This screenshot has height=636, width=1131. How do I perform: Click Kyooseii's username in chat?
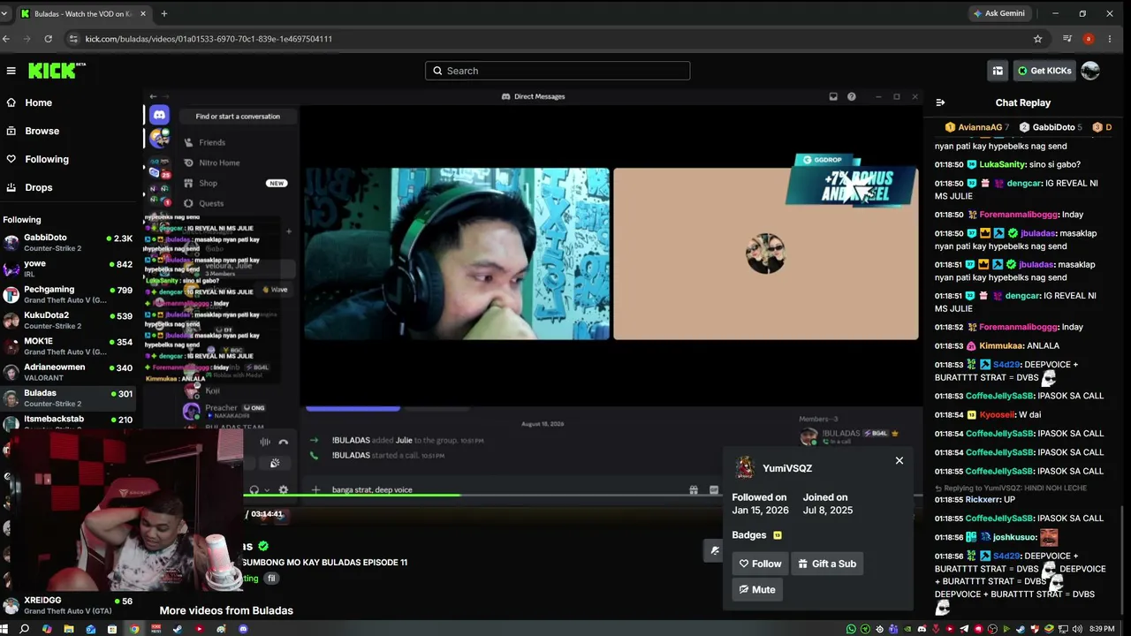pyautogui.click(x=996, y=415)
